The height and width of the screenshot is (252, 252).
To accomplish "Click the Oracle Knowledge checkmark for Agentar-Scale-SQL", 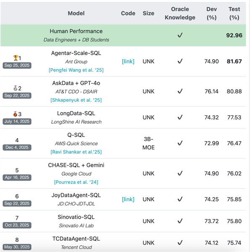I will pos(180,61).
